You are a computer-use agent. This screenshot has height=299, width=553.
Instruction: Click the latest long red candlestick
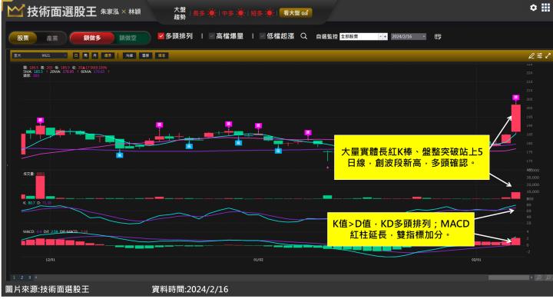point(515,118)
